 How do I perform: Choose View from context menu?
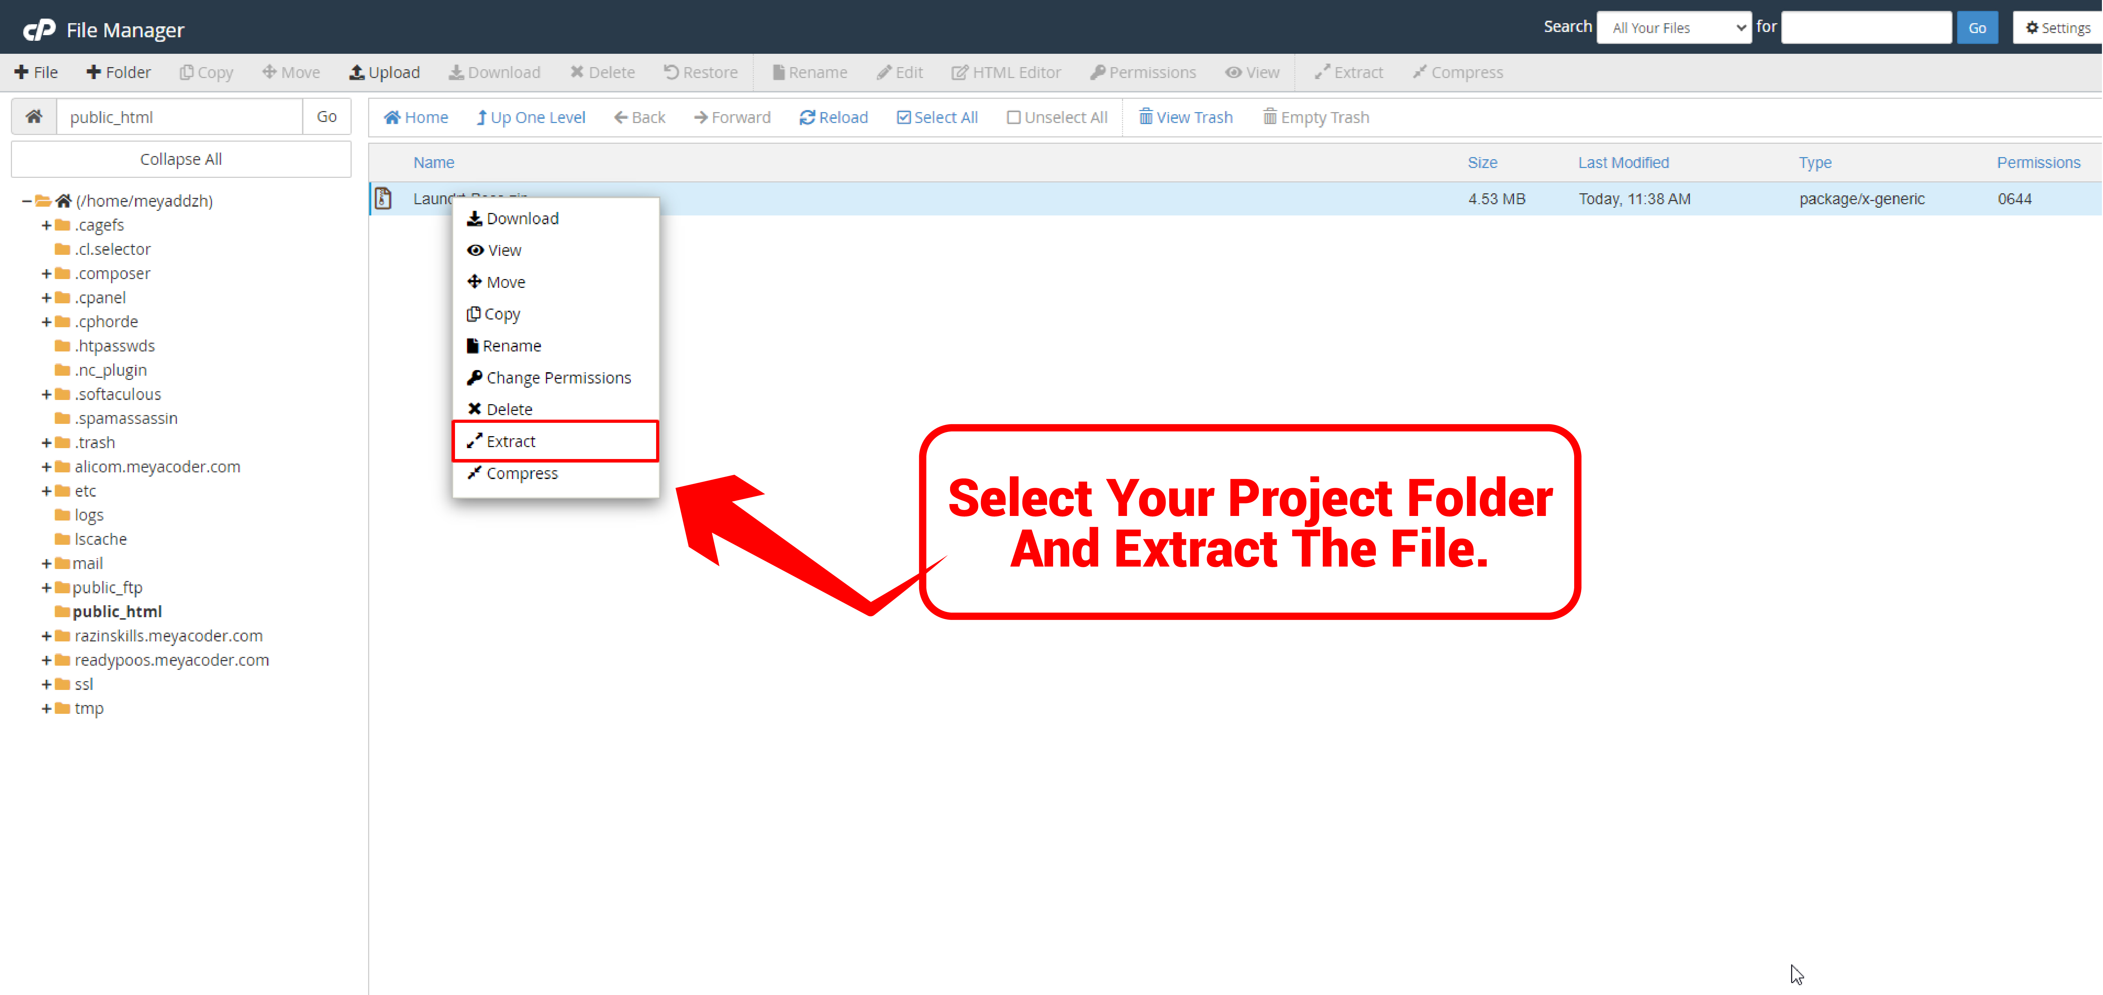tap(555, 251)
